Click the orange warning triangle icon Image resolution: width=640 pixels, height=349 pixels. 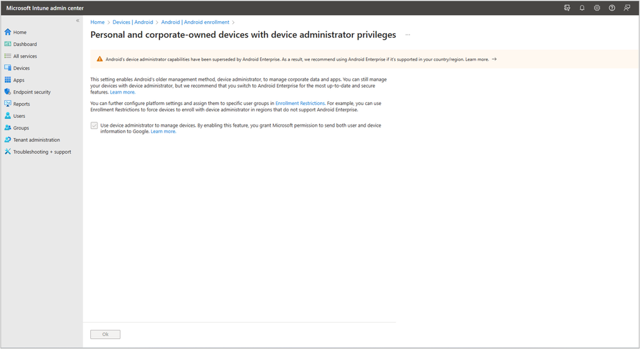99,59
